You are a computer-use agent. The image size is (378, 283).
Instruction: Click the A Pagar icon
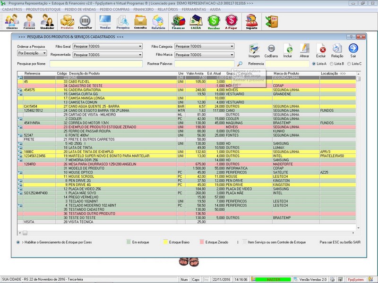point(231,22)
